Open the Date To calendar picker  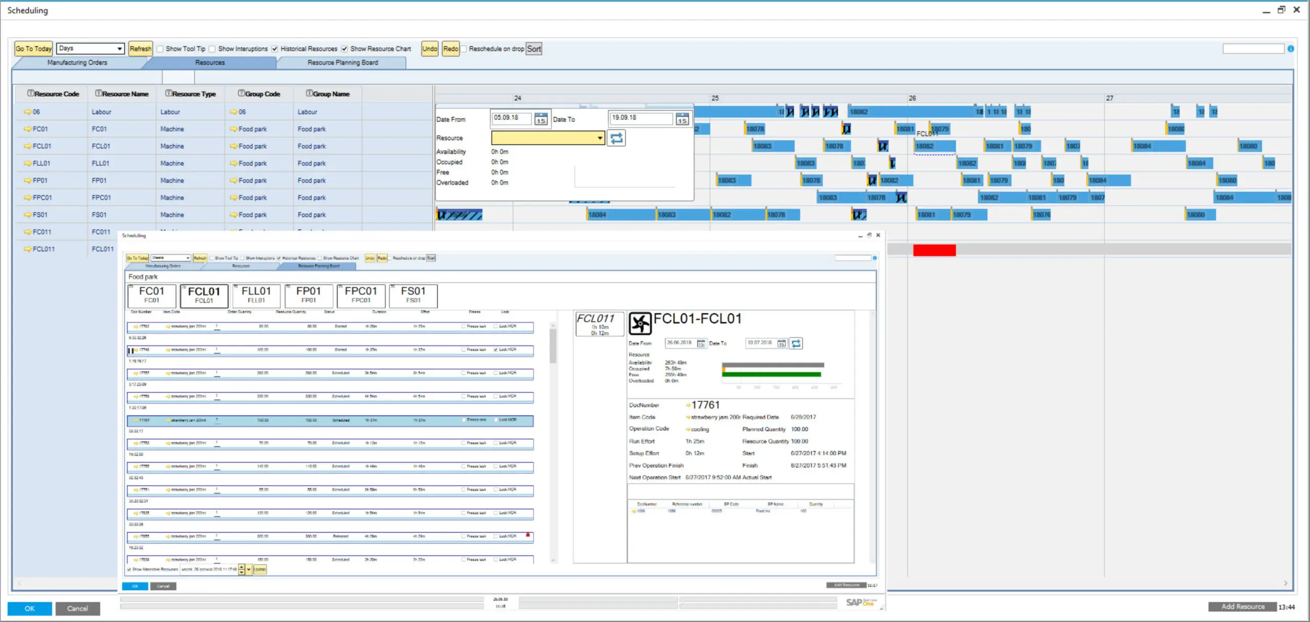pos(682,120)
